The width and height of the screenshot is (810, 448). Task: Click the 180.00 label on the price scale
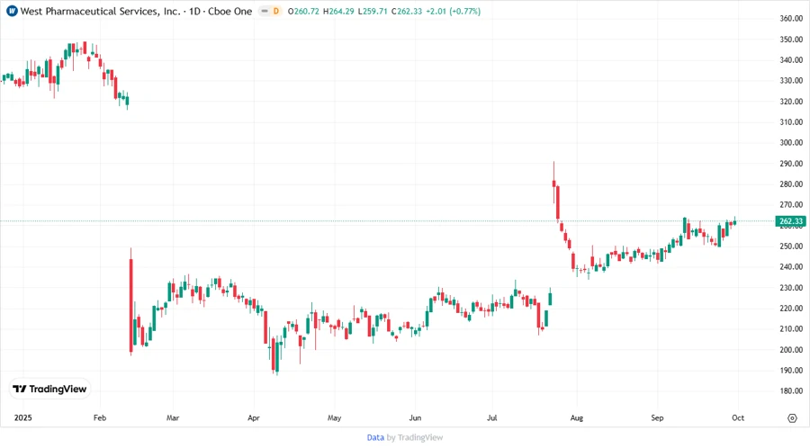tap(792, 391)
